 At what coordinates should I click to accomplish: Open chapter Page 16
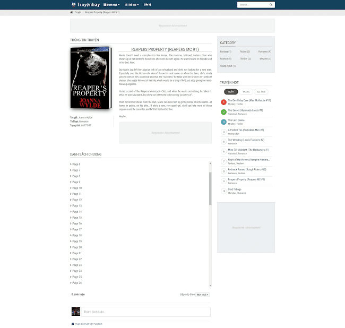[x=77, y=223]
